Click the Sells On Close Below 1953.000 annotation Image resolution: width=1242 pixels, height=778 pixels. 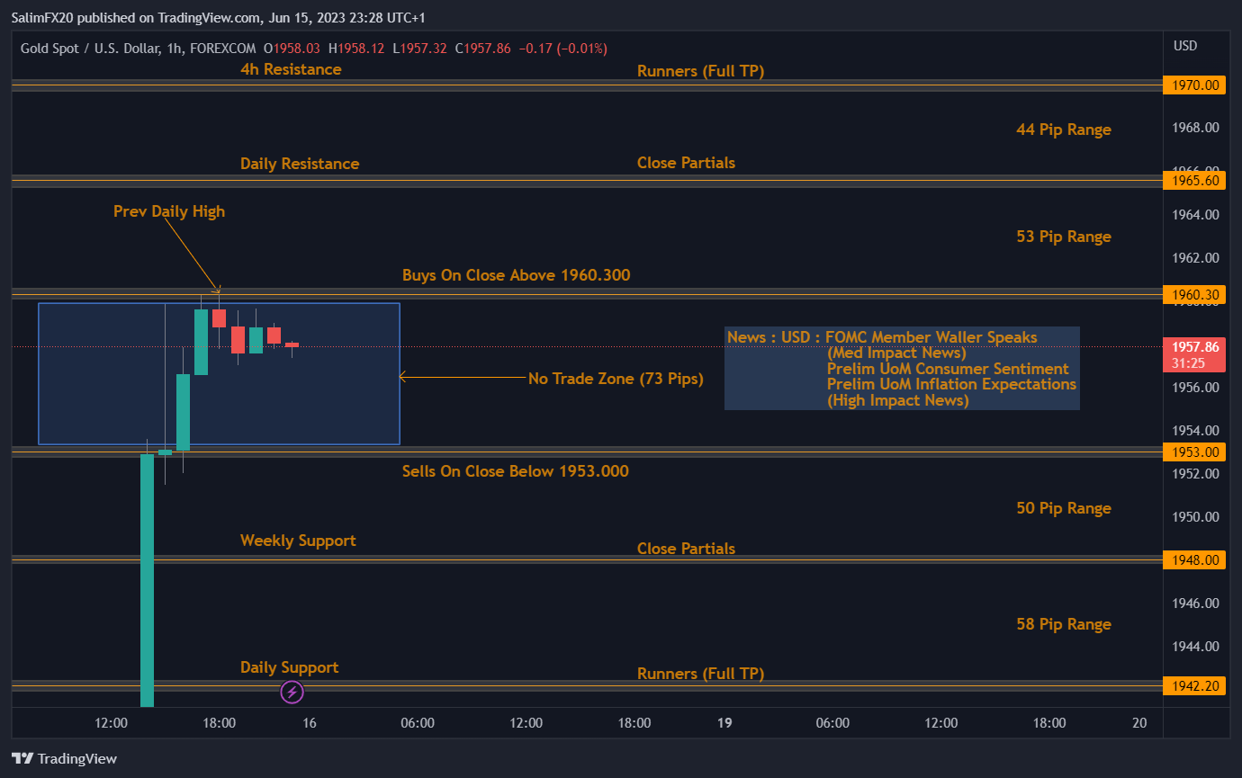[x=515, y=471]
